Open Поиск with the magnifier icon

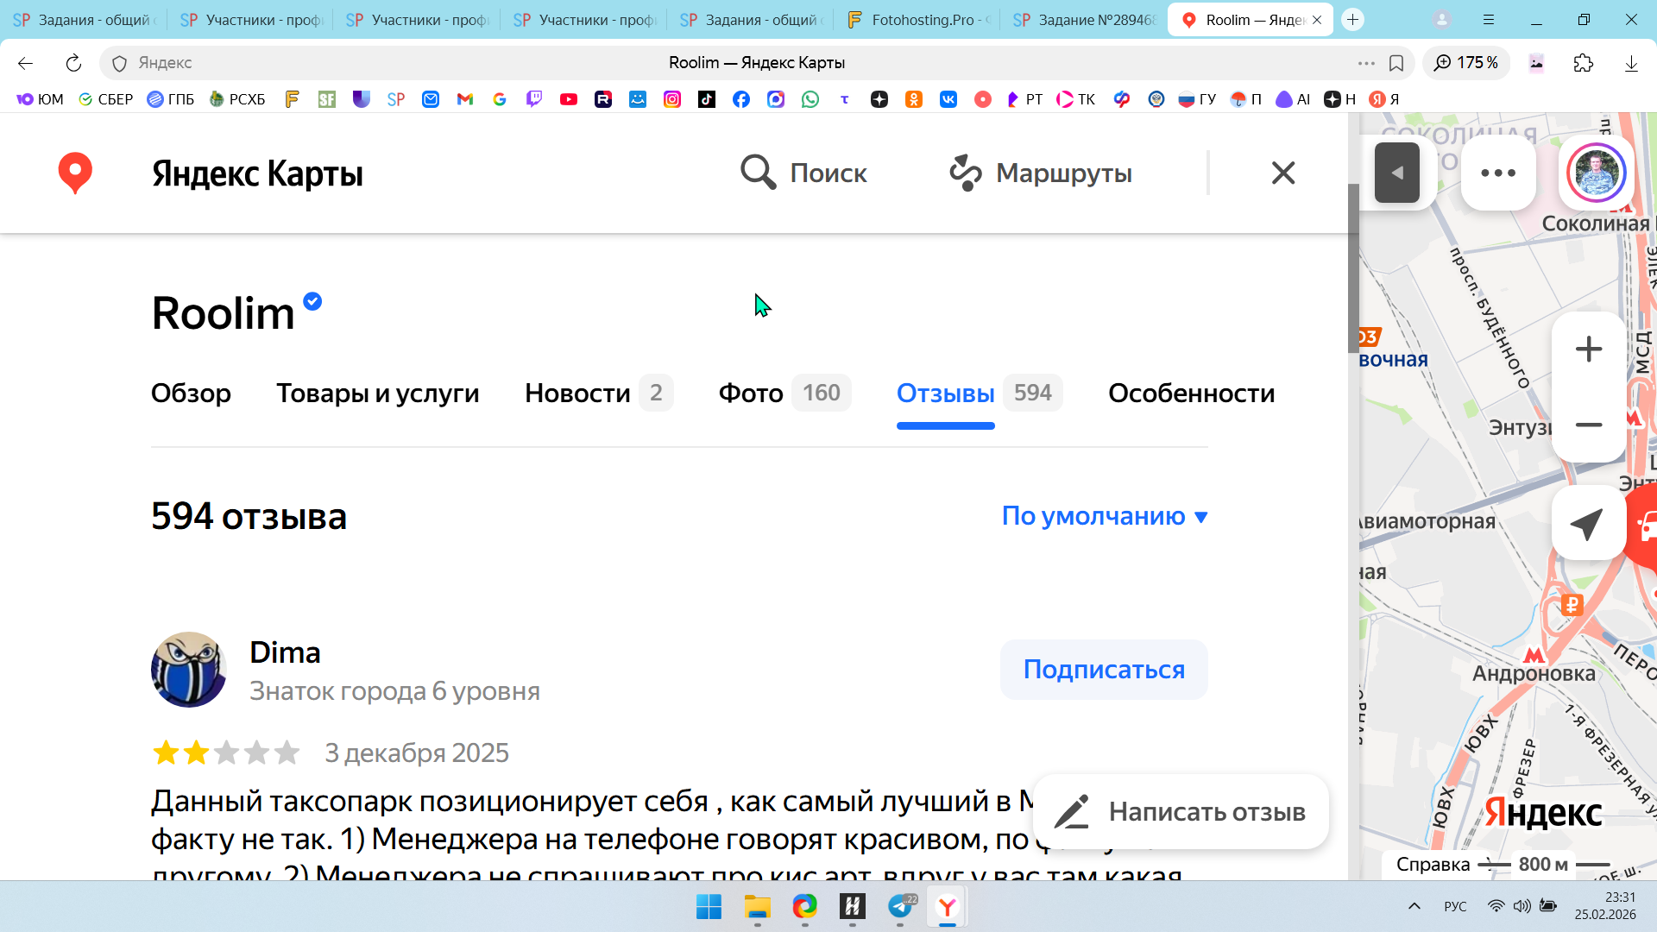(757, 173)
